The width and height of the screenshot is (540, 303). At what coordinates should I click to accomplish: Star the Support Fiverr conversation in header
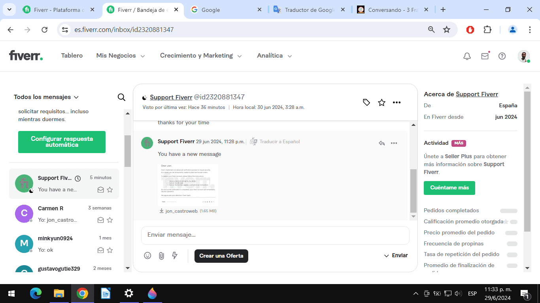point(381,103)
